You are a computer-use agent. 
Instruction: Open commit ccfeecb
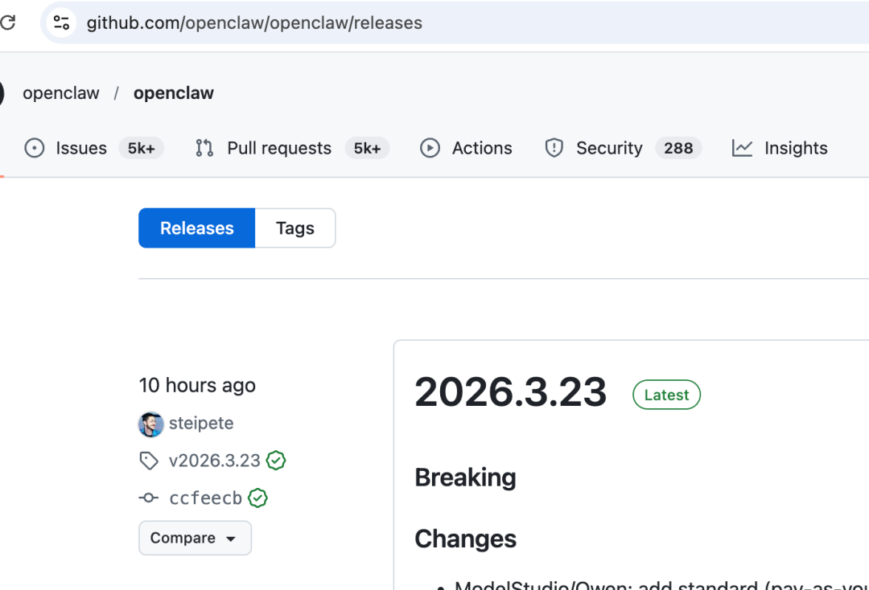(206, 498)
